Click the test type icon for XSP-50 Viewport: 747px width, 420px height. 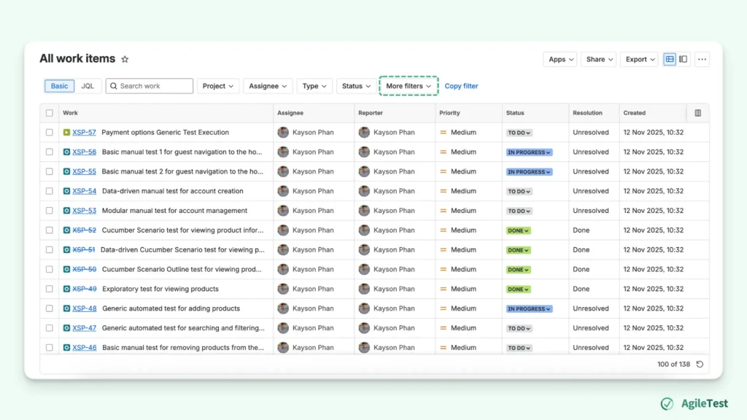pyautogui.click(x=66, y=270)
